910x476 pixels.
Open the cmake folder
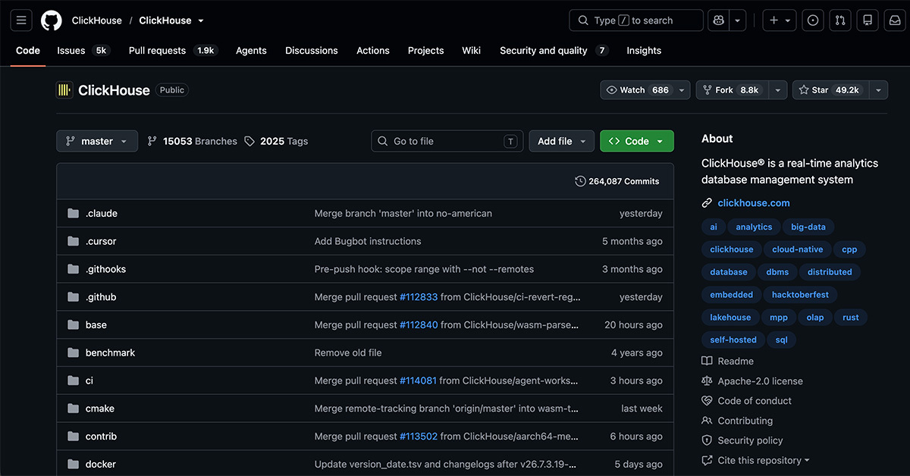99,409
